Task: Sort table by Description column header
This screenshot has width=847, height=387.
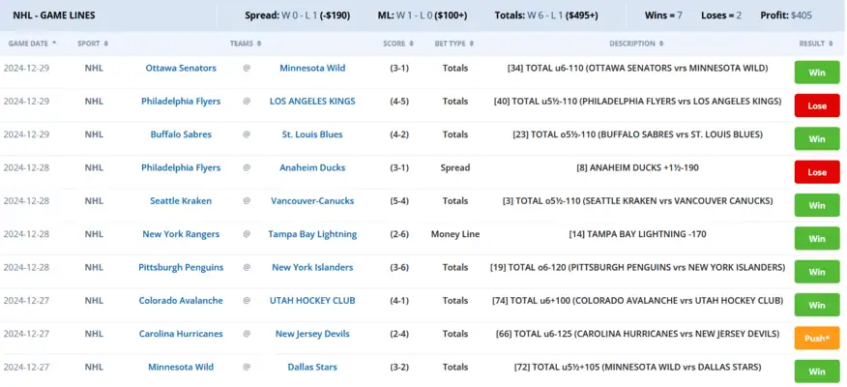Action: 636,44
